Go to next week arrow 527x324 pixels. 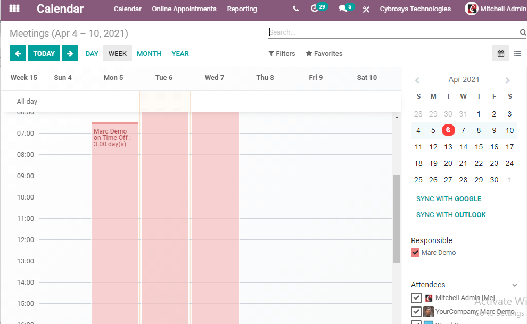pos(70,53)
